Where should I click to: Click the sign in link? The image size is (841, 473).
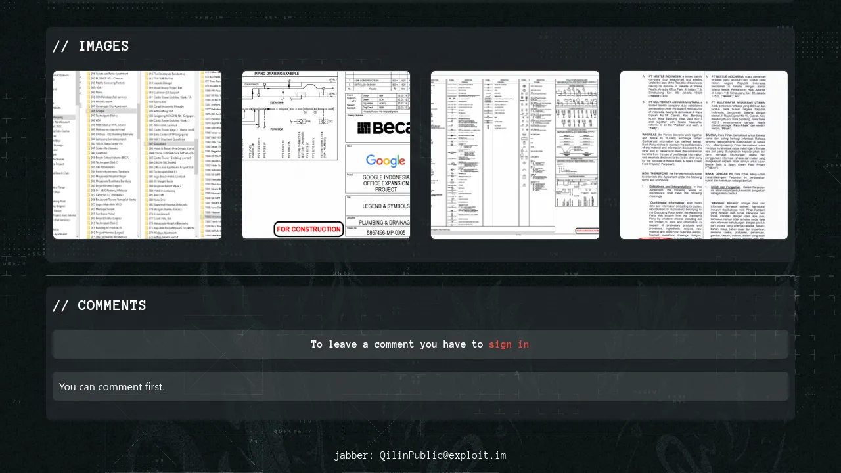509,344
